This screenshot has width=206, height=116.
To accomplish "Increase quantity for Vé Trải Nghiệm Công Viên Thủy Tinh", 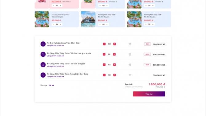I will point(115,44).
